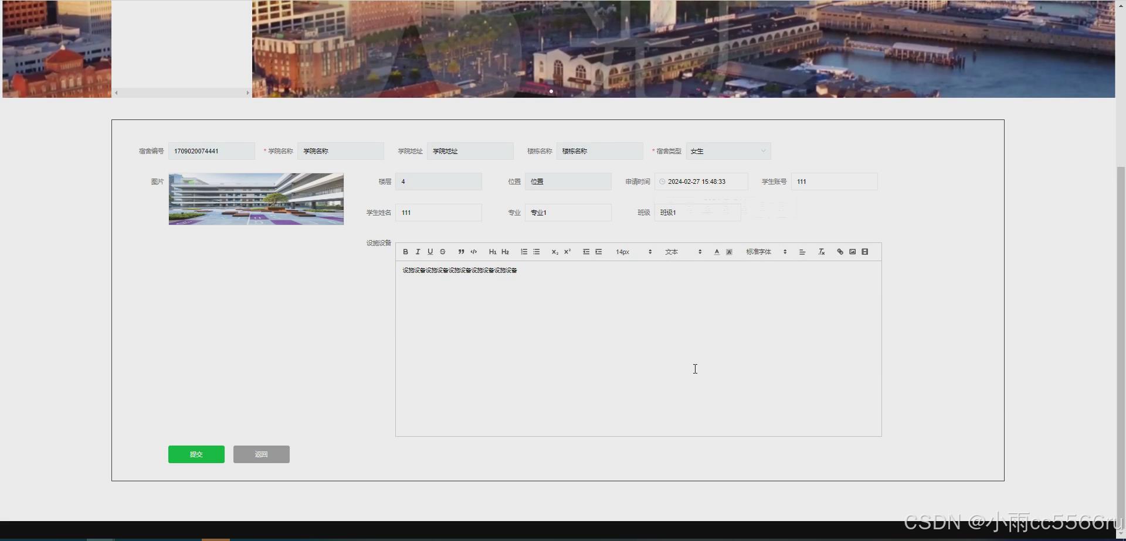Toggle strikethrough formatting in editor toolbar
Image resolution: width=1126 pixels, height=541 pixels.
point(443,252)
